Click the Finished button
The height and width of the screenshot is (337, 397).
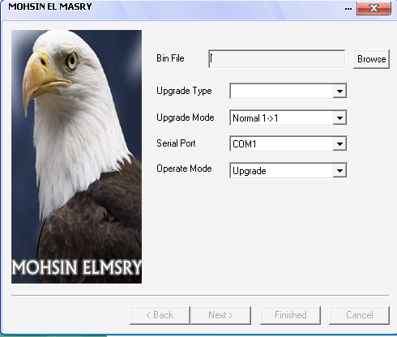point(290,315)
